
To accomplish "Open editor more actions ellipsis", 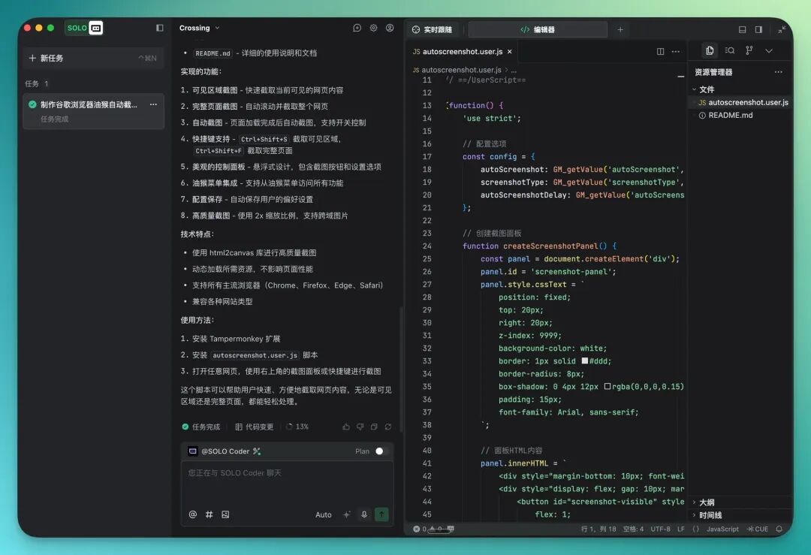I will [x=676, y=52].
